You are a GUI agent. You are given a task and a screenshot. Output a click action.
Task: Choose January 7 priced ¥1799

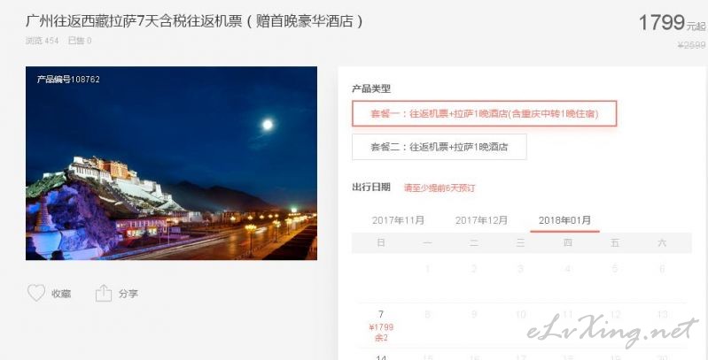pos(381,326)
